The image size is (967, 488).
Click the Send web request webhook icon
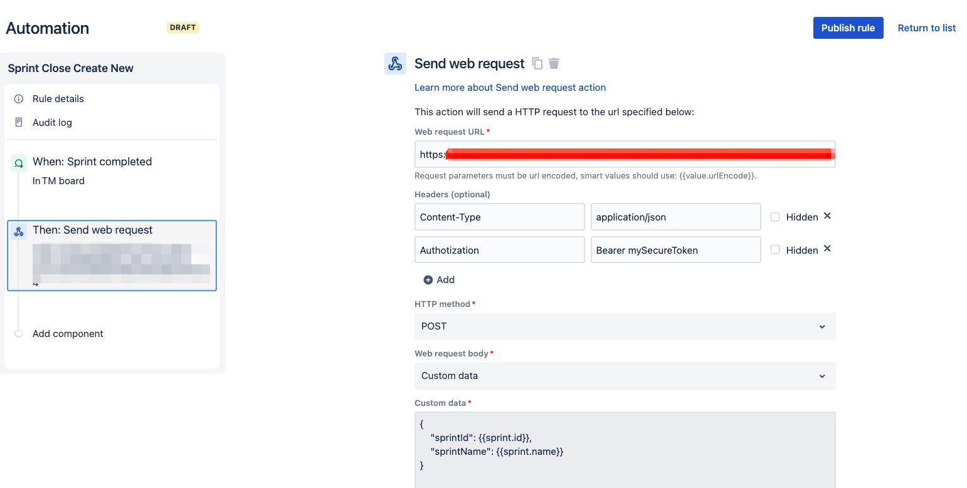coord(395,63)
